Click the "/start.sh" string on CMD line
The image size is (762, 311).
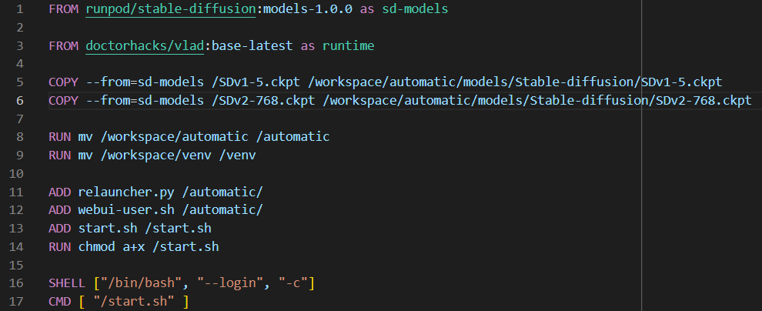(x=134, y=301)
